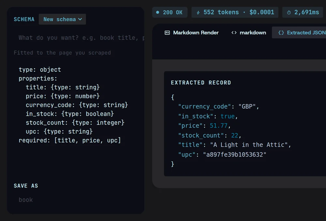Click the EXTRACTED RECORD heading

[x=201, y=83]
